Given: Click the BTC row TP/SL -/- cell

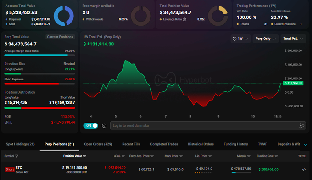Looking at the screenshot, I should [x=304, y=169].
